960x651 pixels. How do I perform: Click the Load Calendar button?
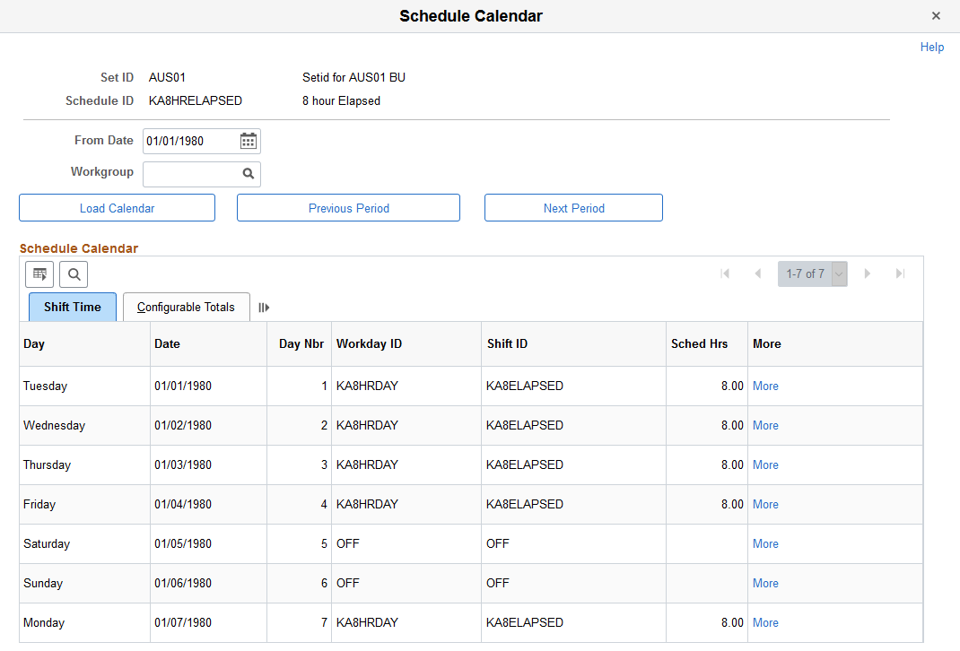(117, 208)
